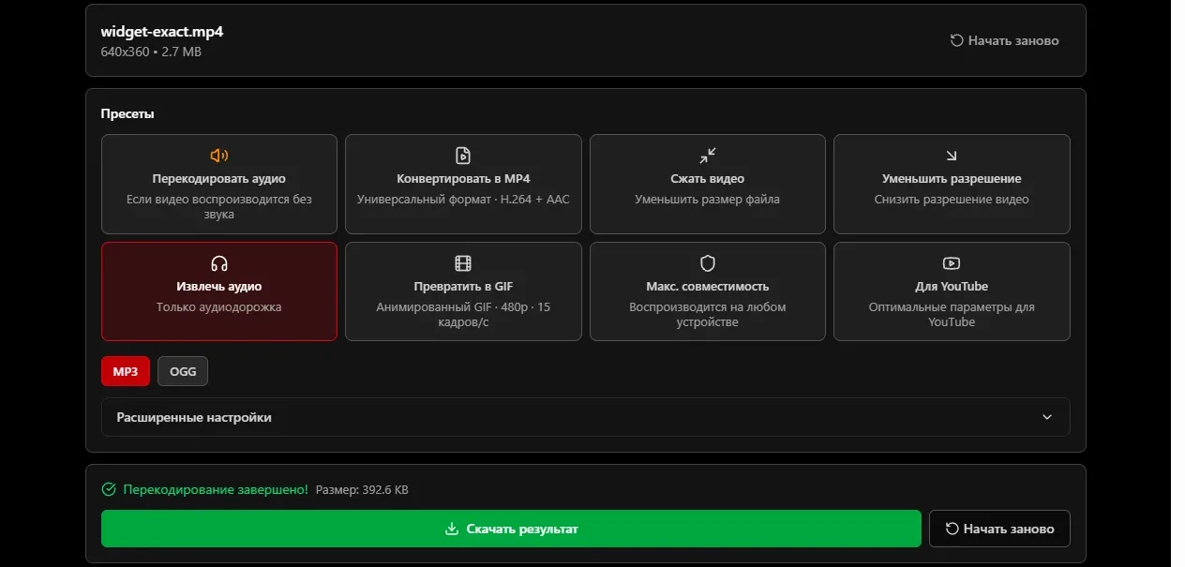Screen dimensions: 1185x567
Task: Choose the Превратить в GIF preset
Action: 463,291
